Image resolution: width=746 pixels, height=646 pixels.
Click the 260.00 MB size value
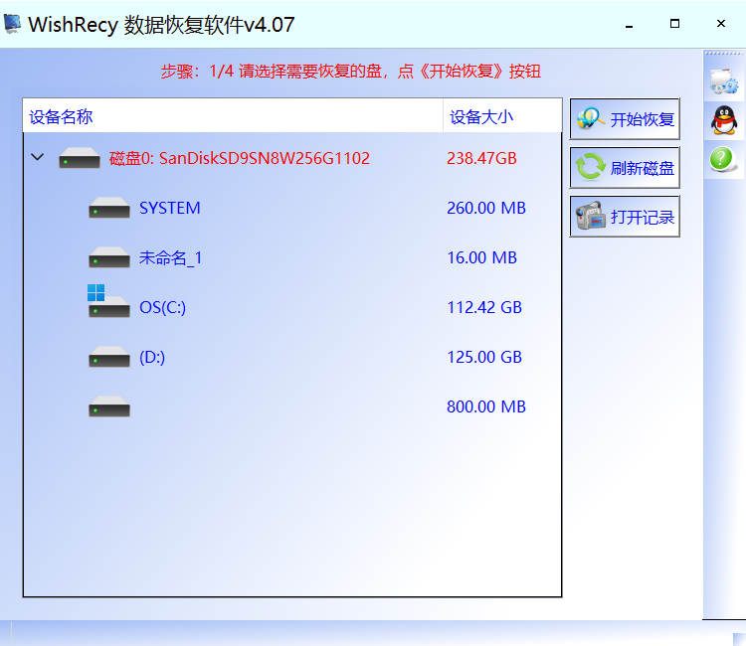486,208
